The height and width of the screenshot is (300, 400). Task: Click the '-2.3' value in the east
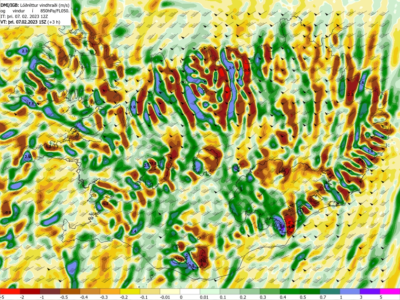click(350, 95)
